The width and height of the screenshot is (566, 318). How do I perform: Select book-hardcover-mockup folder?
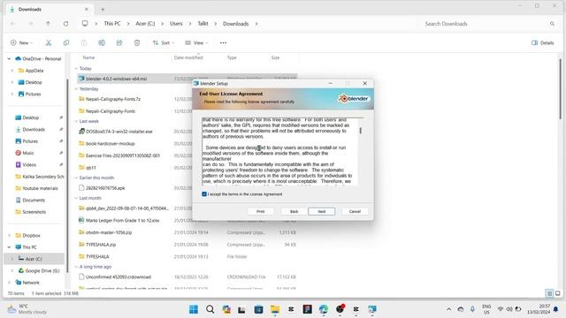point(110,143)
